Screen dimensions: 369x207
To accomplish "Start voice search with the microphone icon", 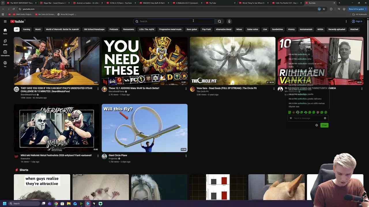I will click(x=229, y=21).
